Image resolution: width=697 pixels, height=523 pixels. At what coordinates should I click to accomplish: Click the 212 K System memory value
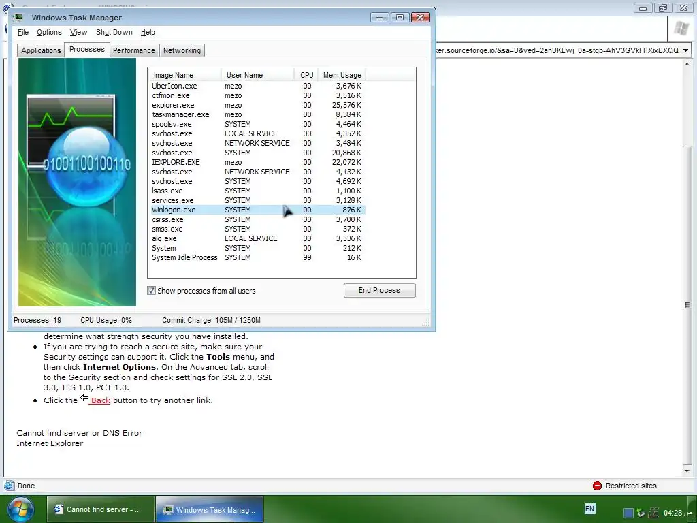point(352,248)
